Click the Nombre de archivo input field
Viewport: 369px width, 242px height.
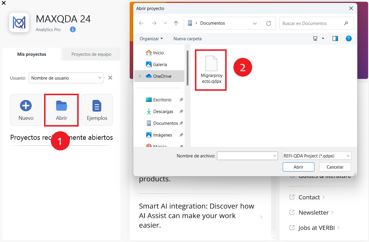(245, 156)
